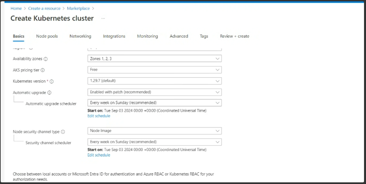The image size is (366, 184).
Task: Click the Marketplace breadcrumb link
Action: point(78,8)
